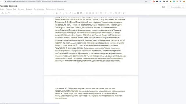The image size is (186, 104).
Task: Click text 'приложением всех документов, доказывающих'
Action: point(85,61)
